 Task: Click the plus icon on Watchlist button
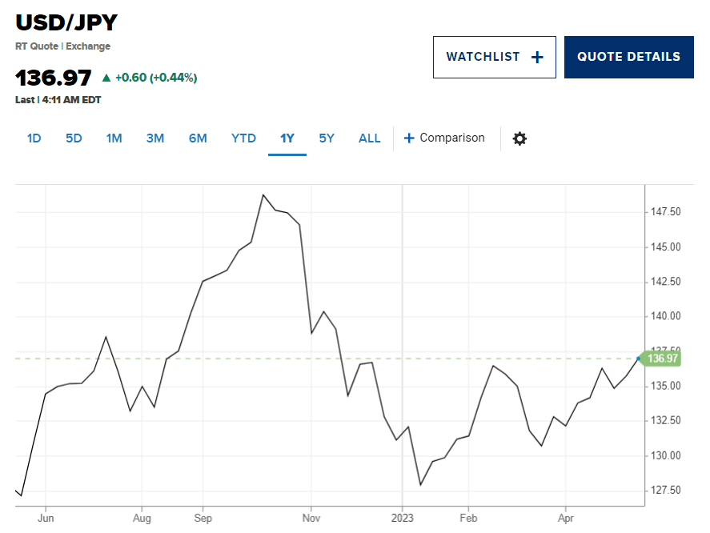(537, 57)
